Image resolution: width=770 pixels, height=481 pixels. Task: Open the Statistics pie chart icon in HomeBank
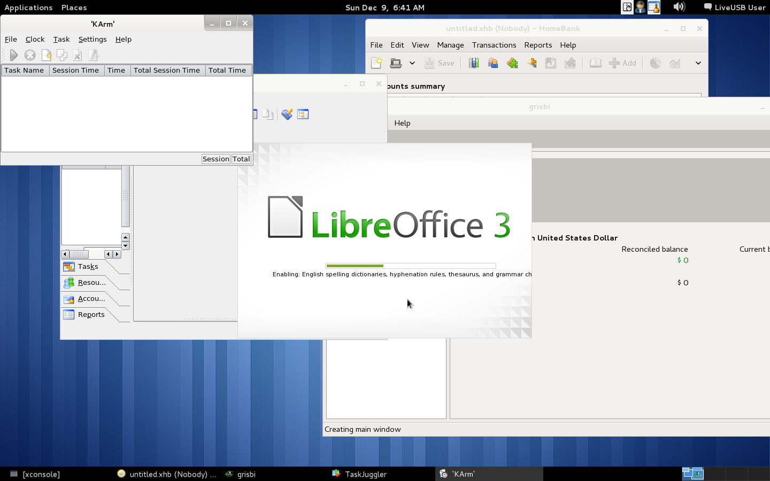click(x=656, y=63)
